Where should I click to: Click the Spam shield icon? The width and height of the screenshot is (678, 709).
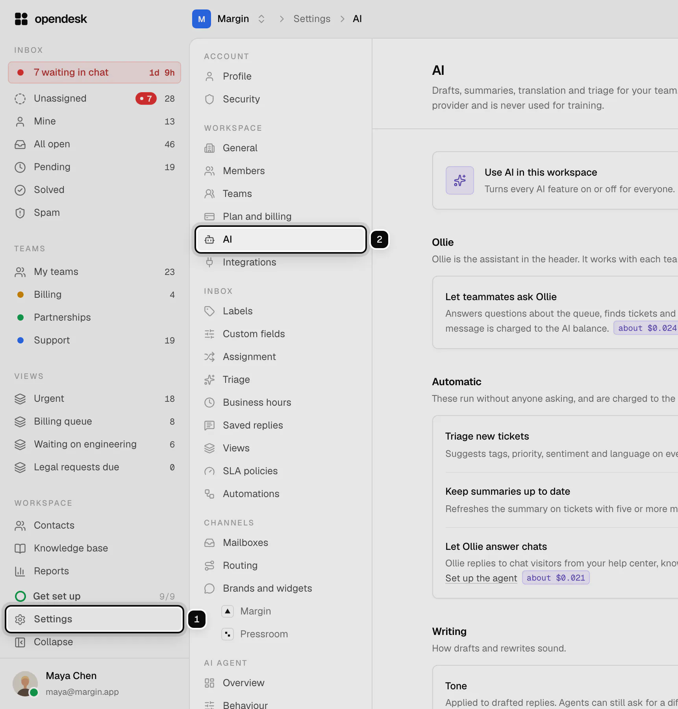(20, 213)
